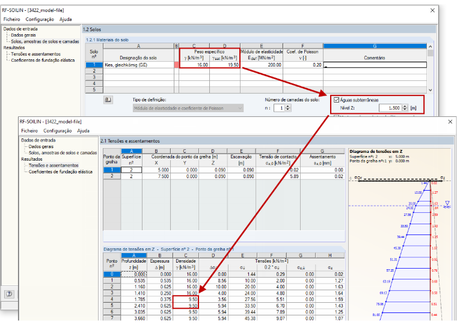Image resolution: width=457 pixels, height=325 pixels.
Task: Select Tensões e assentamentos in back tree
Action: (35, 54)
